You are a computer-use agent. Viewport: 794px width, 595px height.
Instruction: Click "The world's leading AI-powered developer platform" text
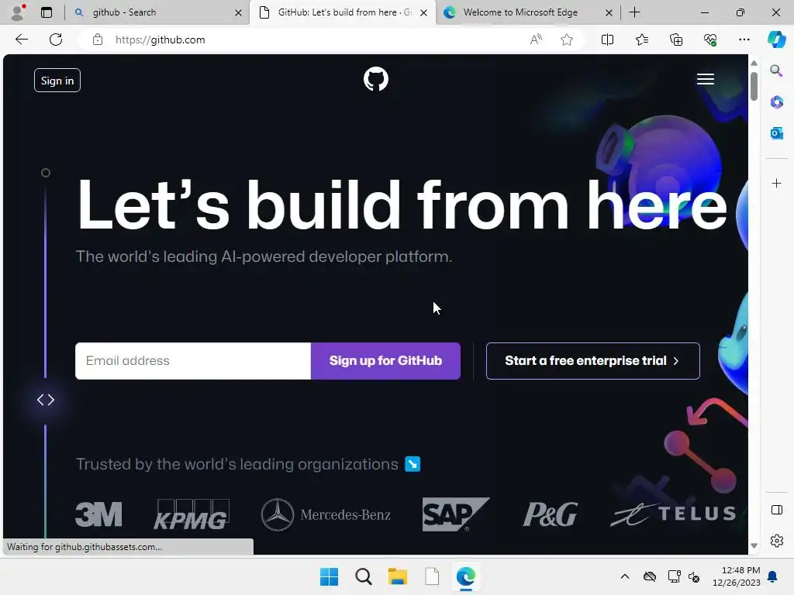[264, 256]
